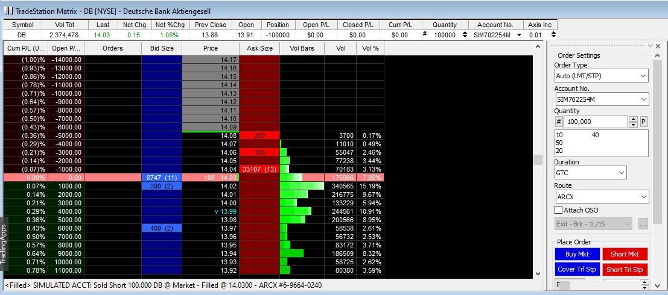
Task: Click the bid size cell 400 (2)
Action: point(162,228)
